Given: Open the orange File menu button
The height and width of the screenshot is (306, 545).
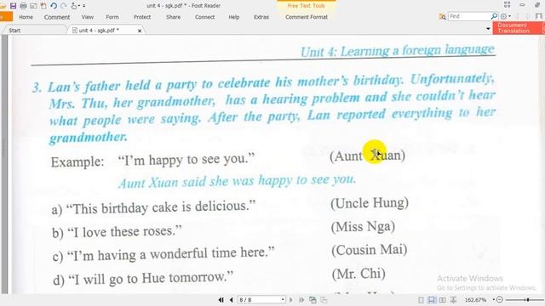Looking at the screenshot, I should [x=6, y=17].
